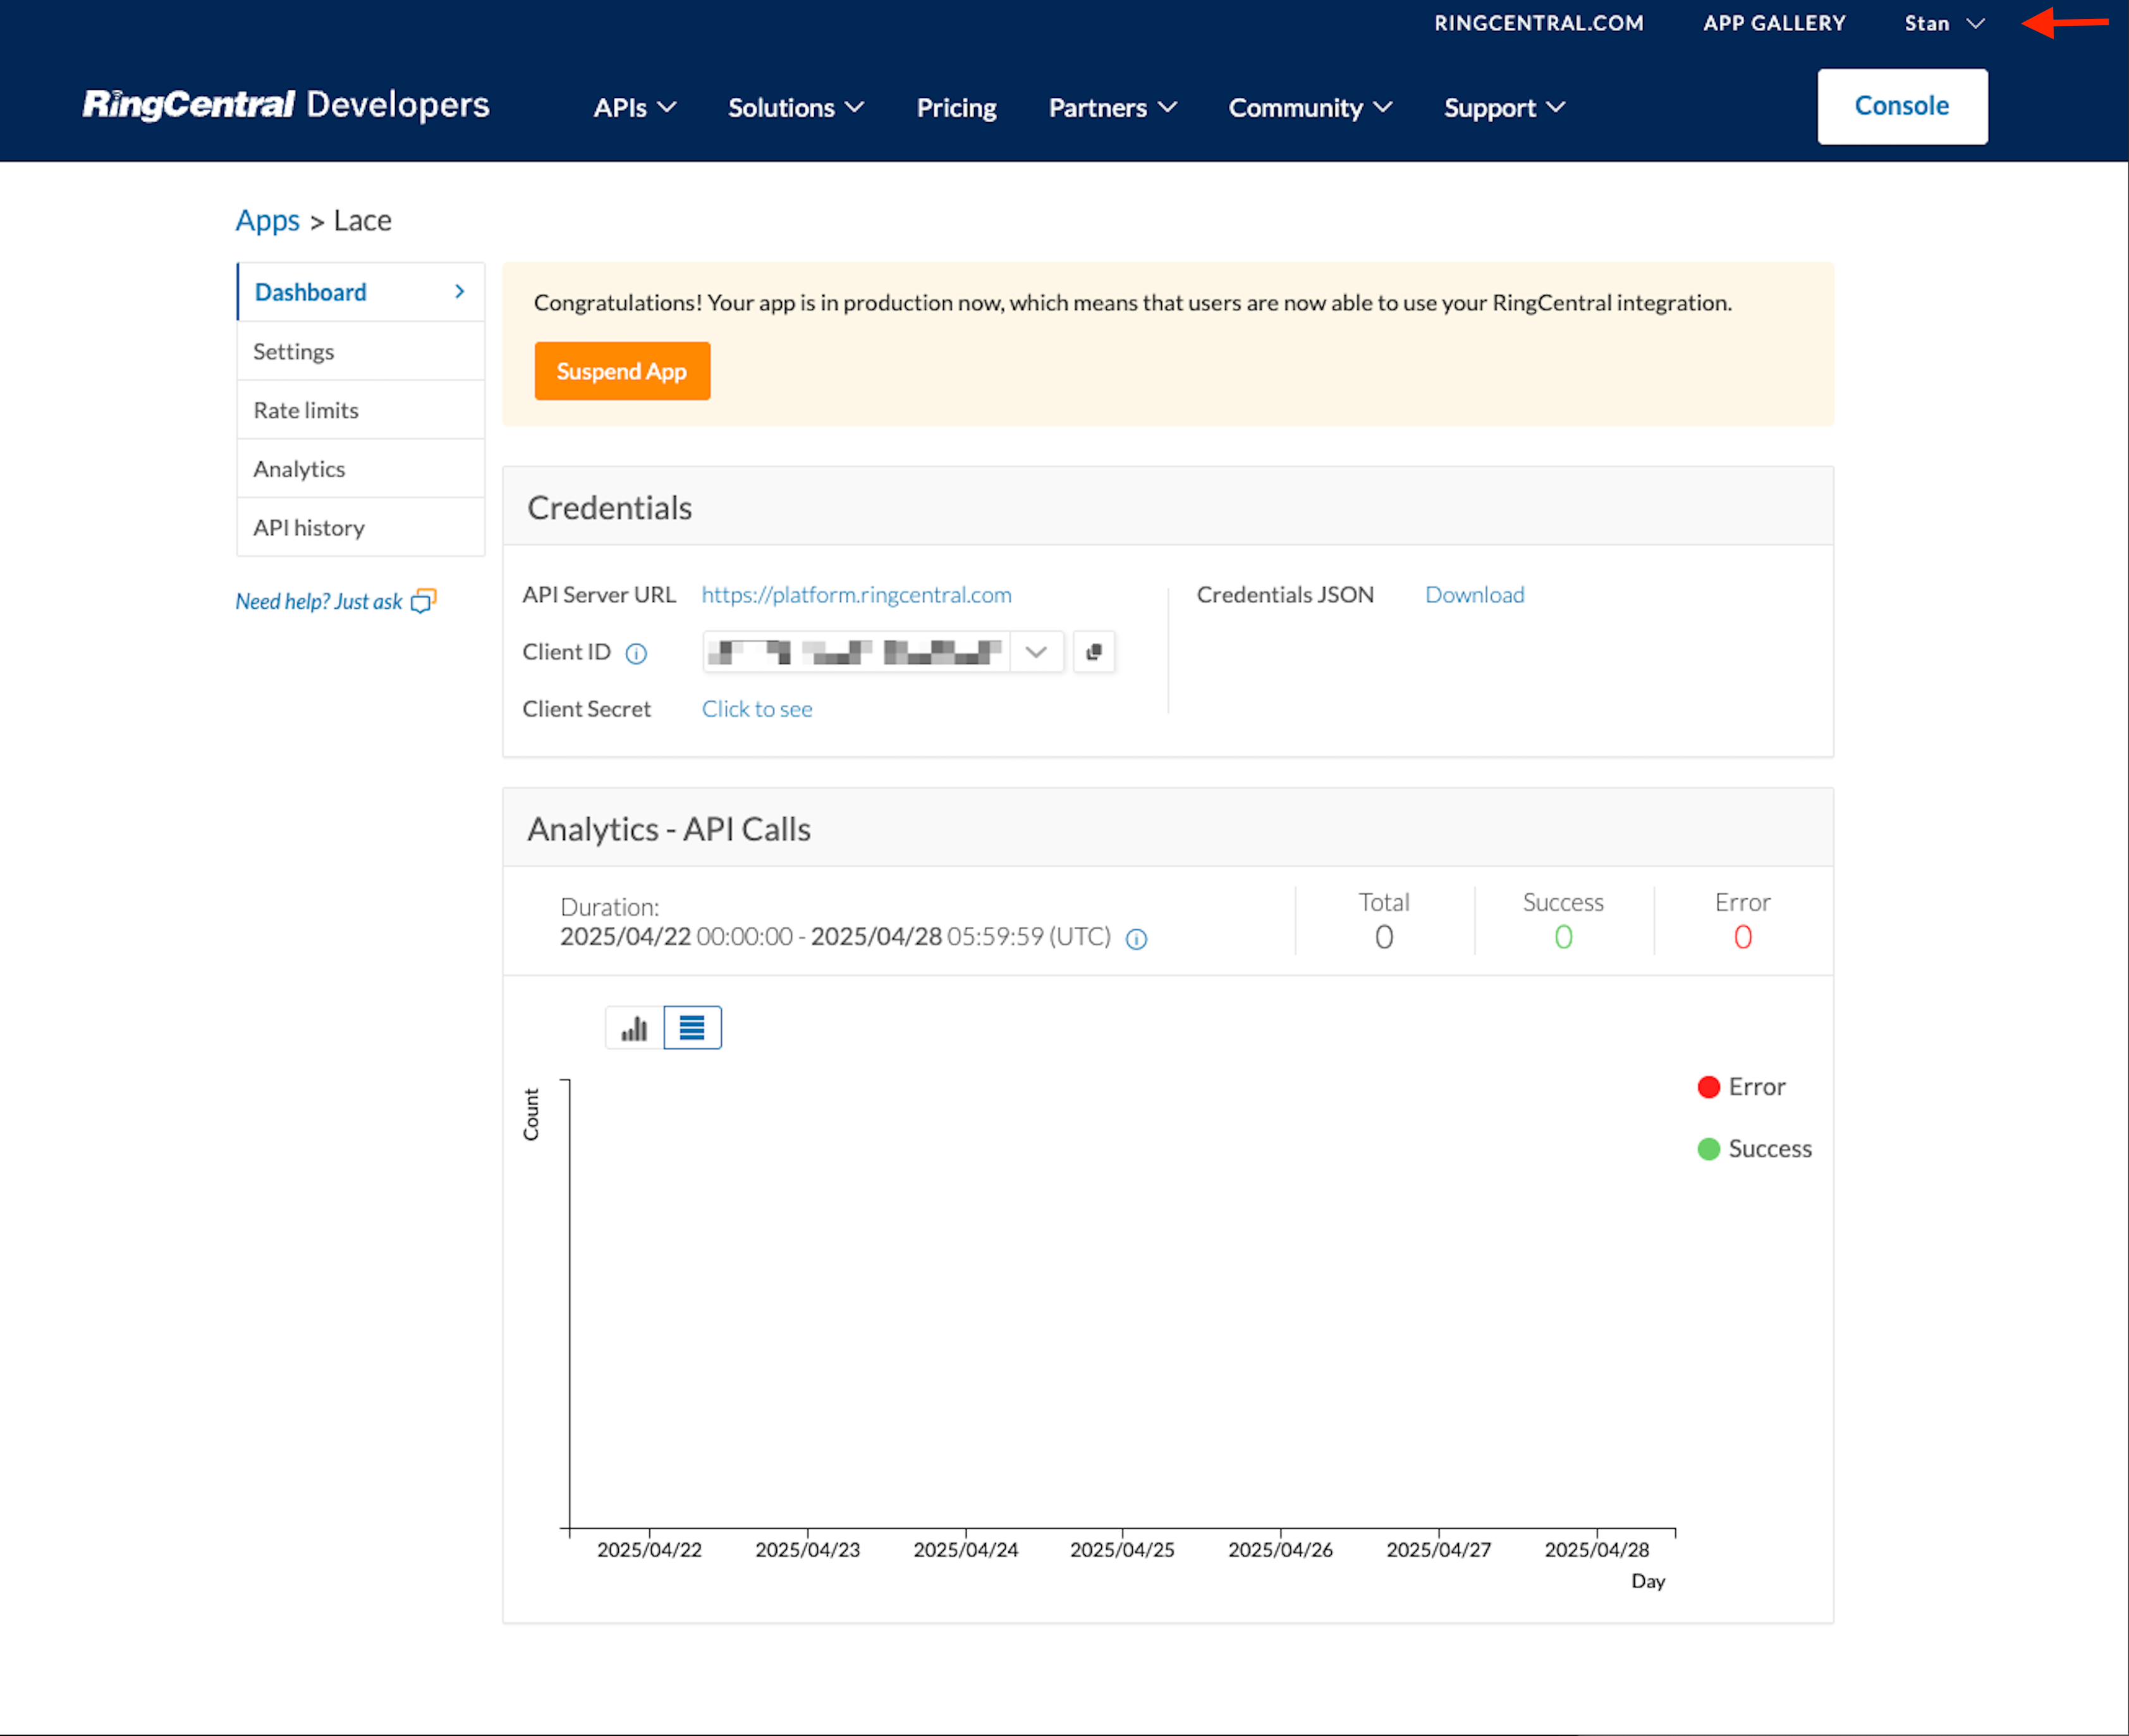This screenshot has width=2129, height=1736.
Task: Switch to table list view
Action: [692, 1028]
